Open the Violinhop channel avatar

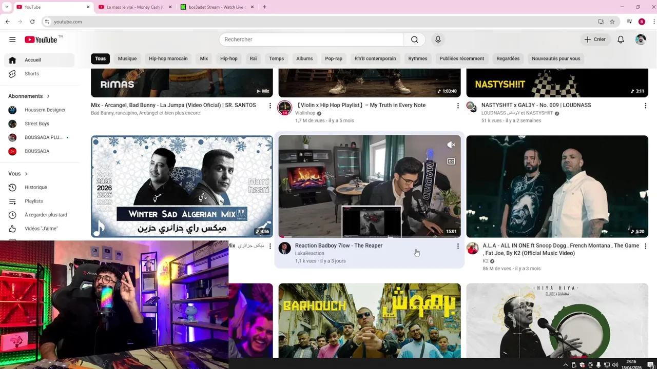(x=285, y=108)
